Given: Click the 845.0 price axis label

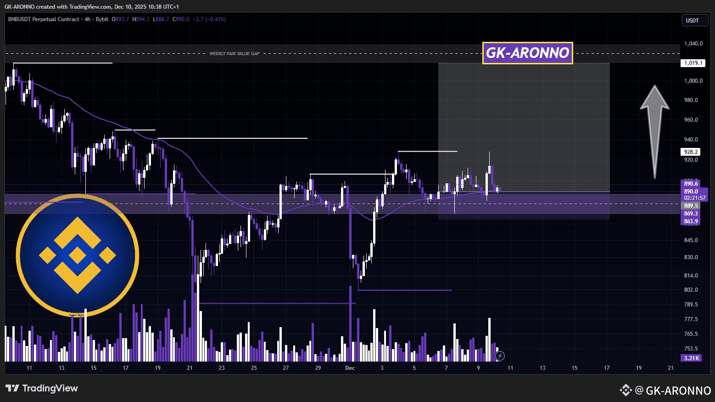Looking at the screenshot, I should [691, 240].
